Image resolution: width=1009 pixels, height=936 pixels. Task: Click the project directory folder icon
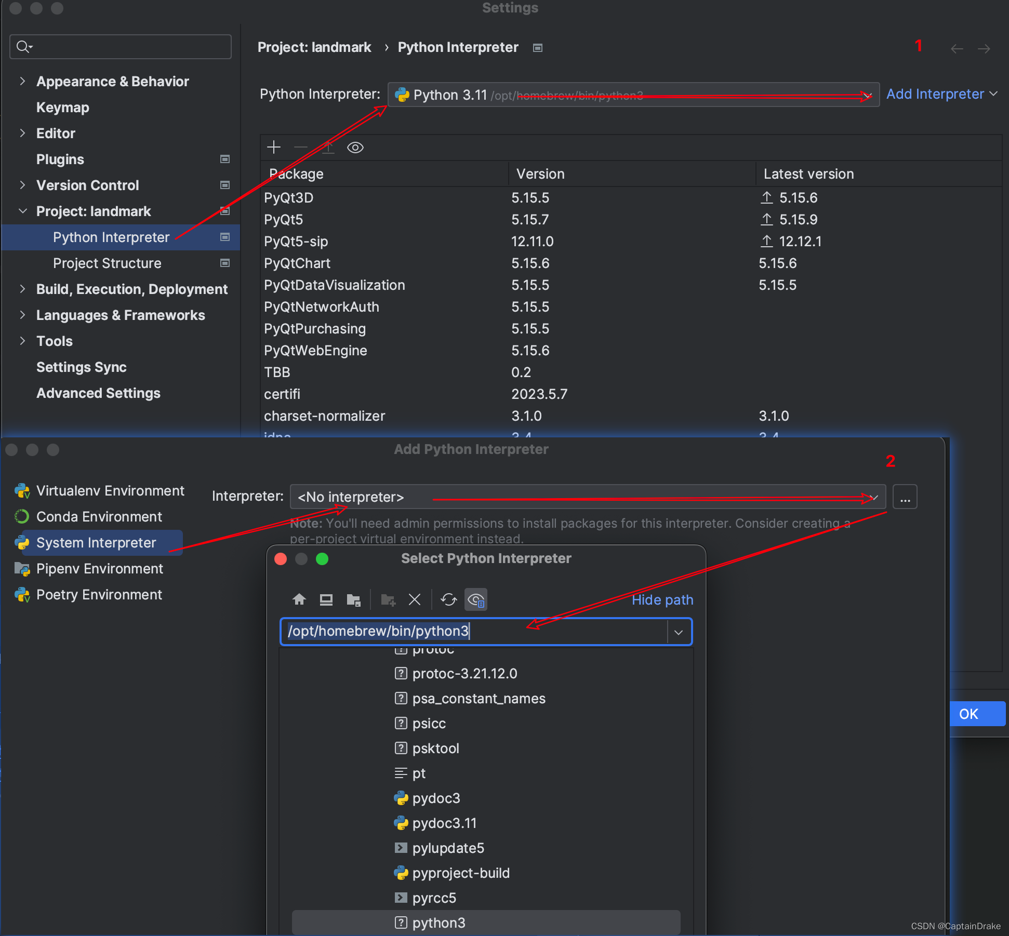coord(353,600)
